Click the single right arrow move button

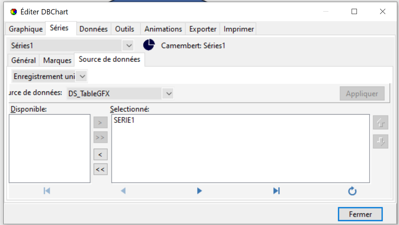pos(100,123)
